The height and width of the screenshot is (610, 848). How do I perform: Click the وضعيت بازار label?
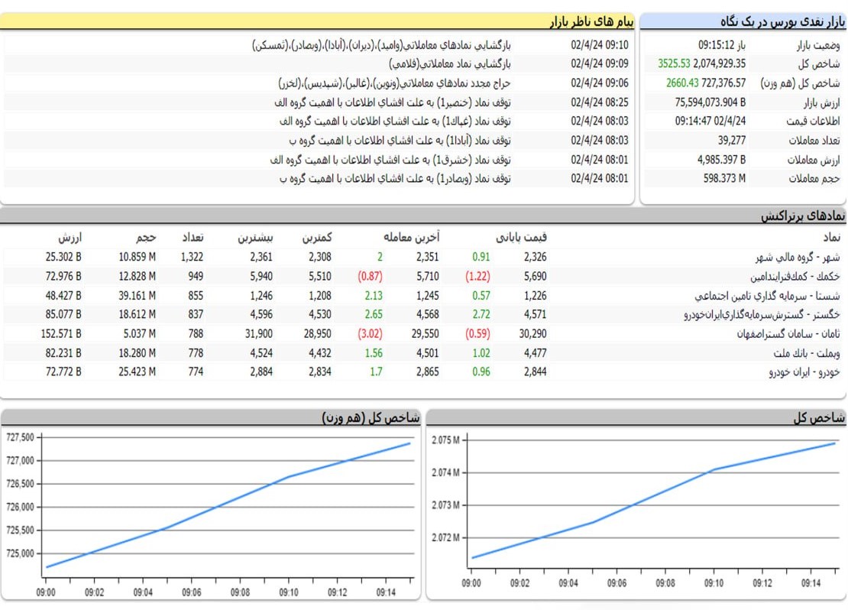tap(818, 45)
